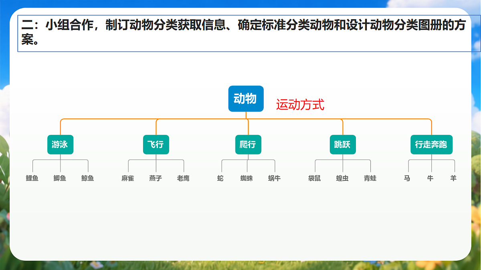Click the 麻雀 leaf label
Image resolution: width=481 pixels, height=270 pixels.
point(128,178)
